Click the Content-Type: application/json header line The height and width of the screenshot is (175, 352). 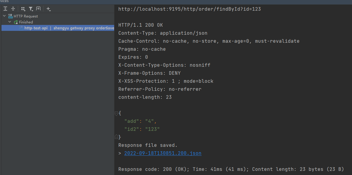[163, 33]
